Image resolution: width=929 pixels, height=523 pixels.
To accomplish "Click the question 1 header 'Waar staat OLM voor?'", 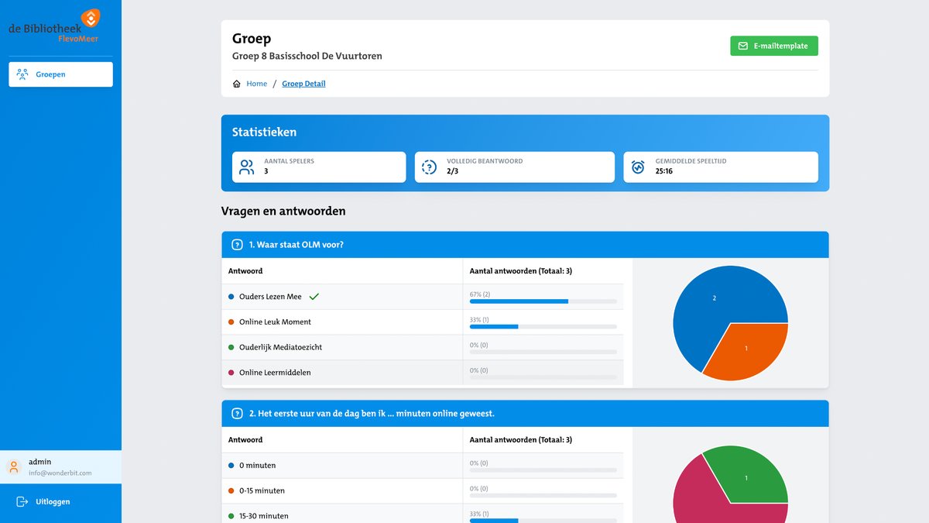I will coord(525,245).
